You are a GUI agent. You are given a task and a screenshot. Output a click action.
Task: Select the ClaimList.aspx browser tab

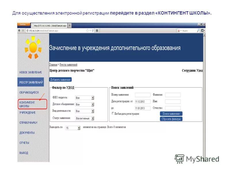tap(49, 25)
